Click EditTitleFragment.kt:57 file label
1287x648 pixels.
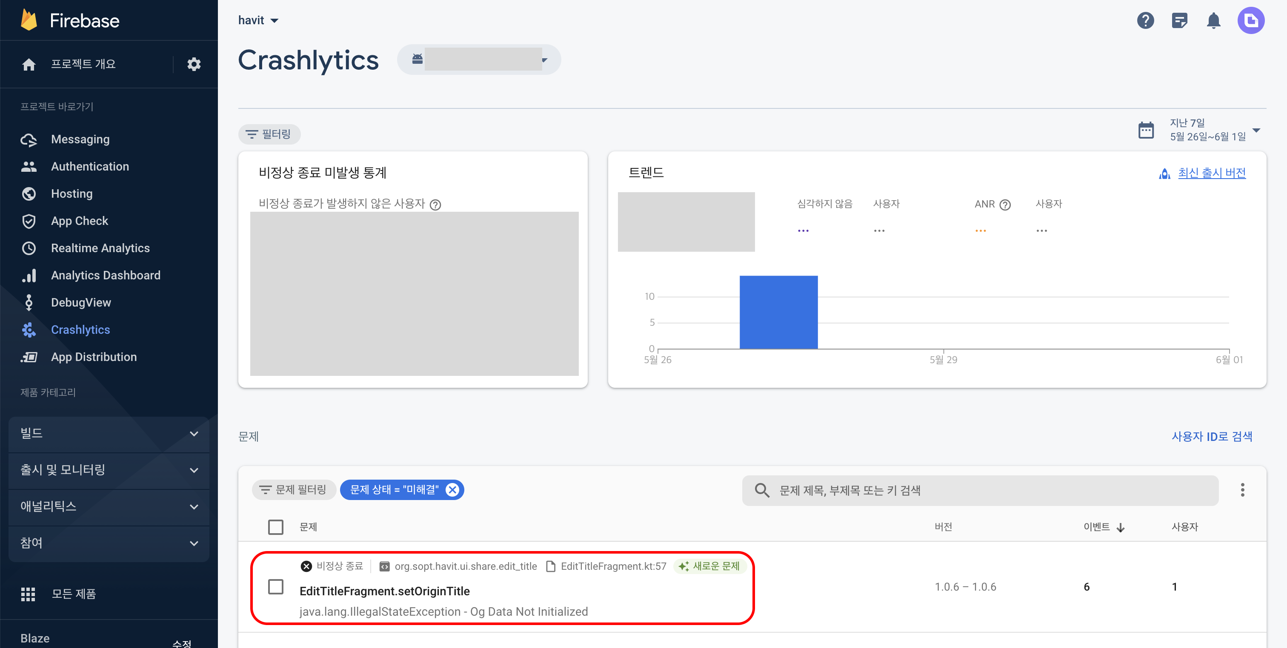click(x=613, y=567)
